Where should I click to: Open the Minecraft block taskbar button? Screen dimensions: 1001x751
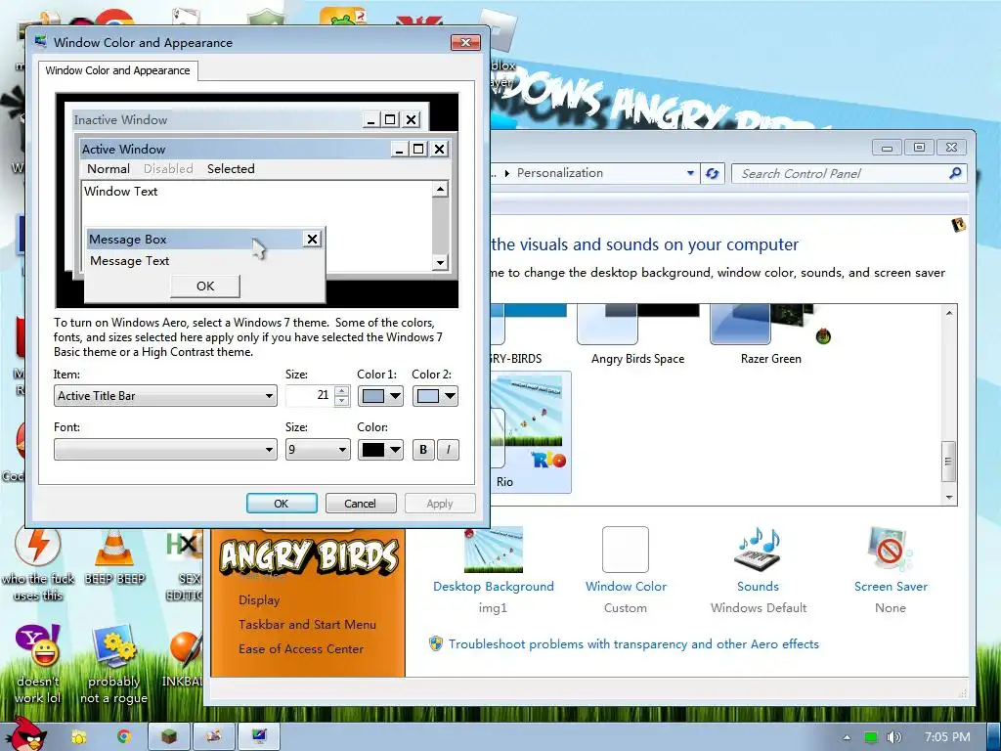click(x=169, y=737)
